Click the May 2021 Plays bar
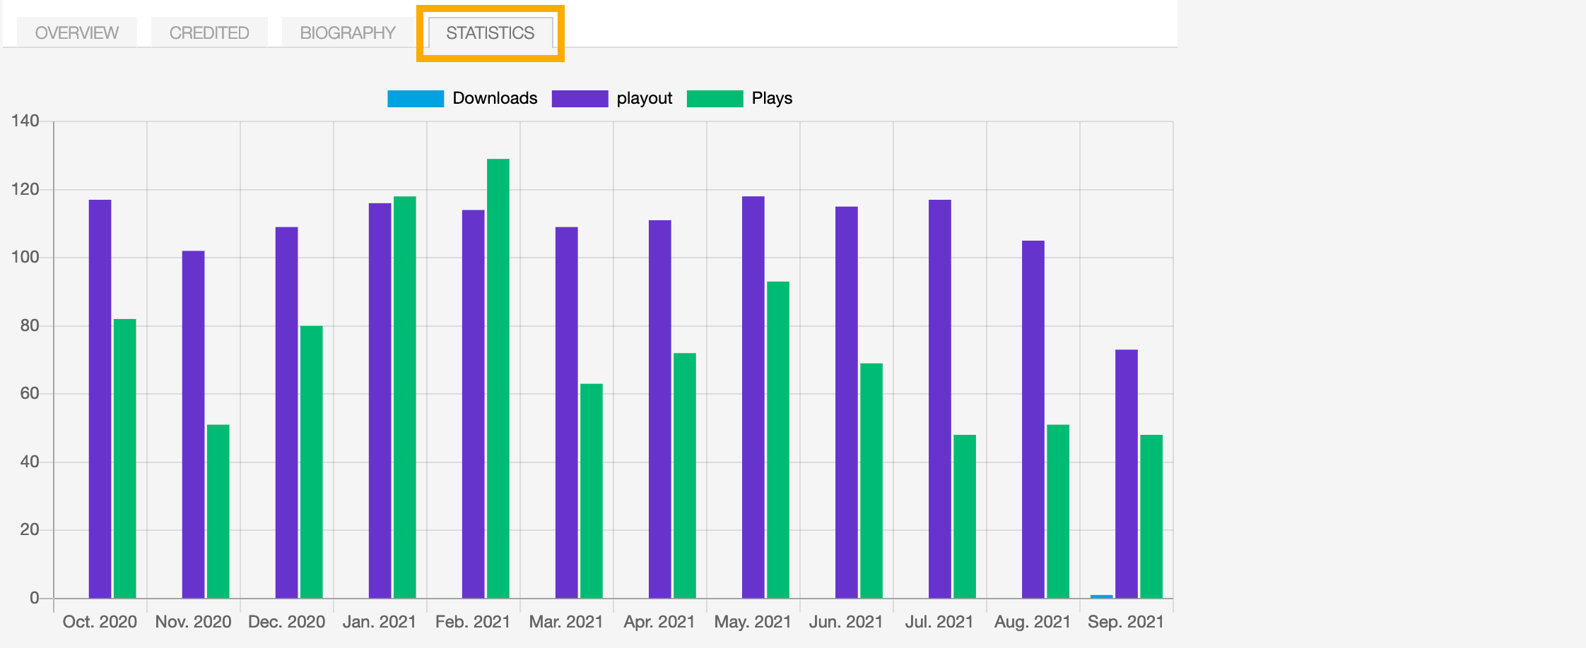1586x648 pixels. [778, 440]
